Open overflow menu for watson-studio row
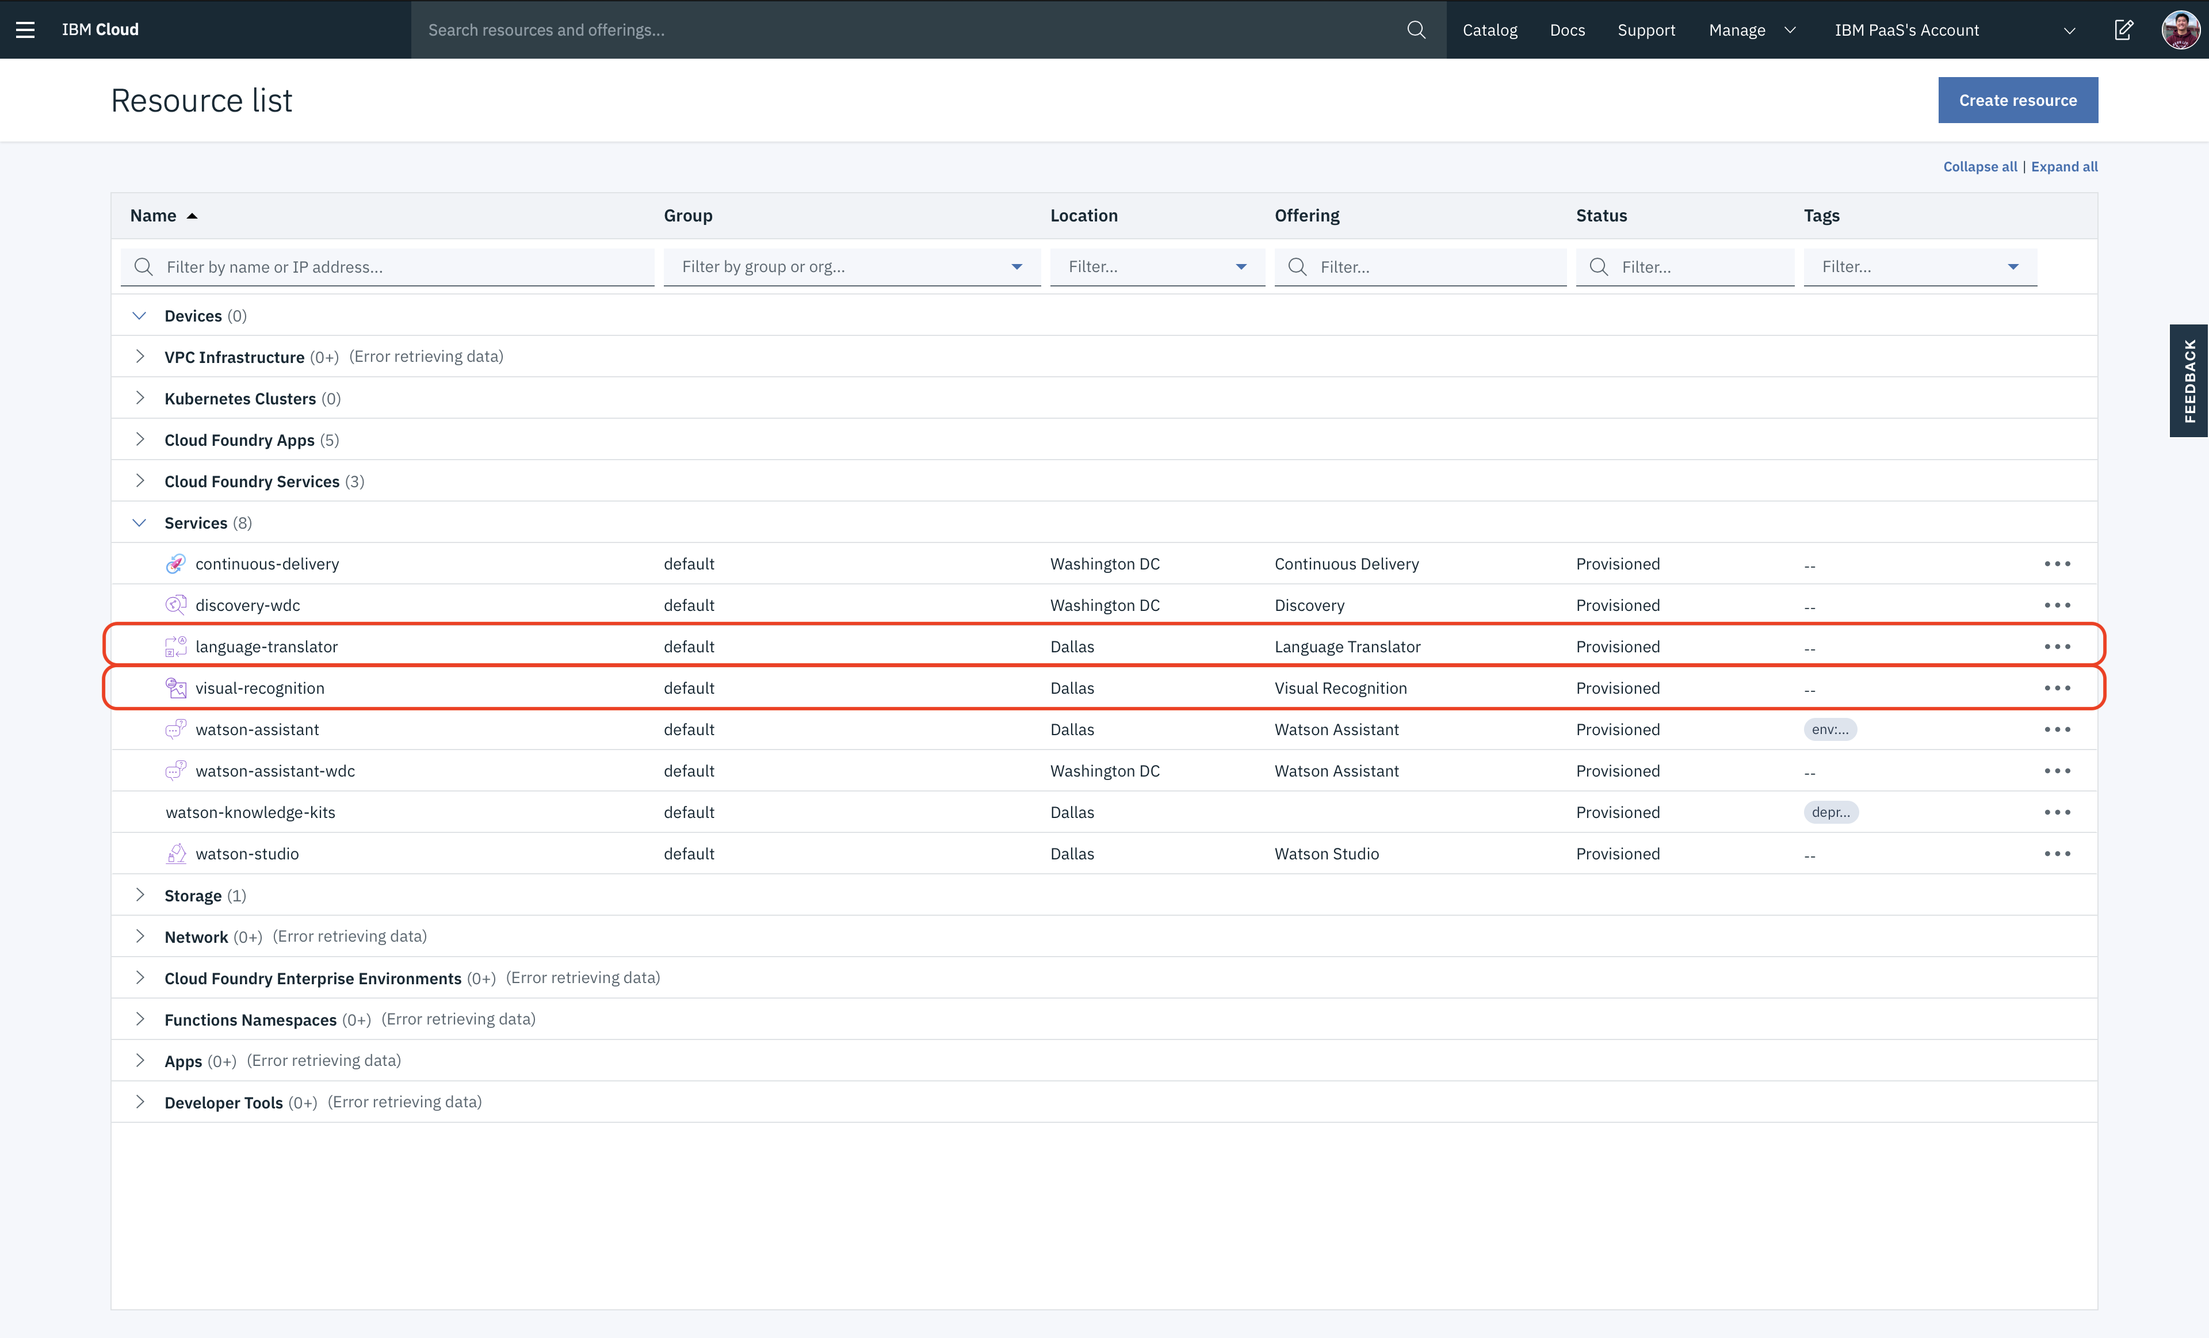This screenshot has height=1338, width=2209. click(2057, 853)
